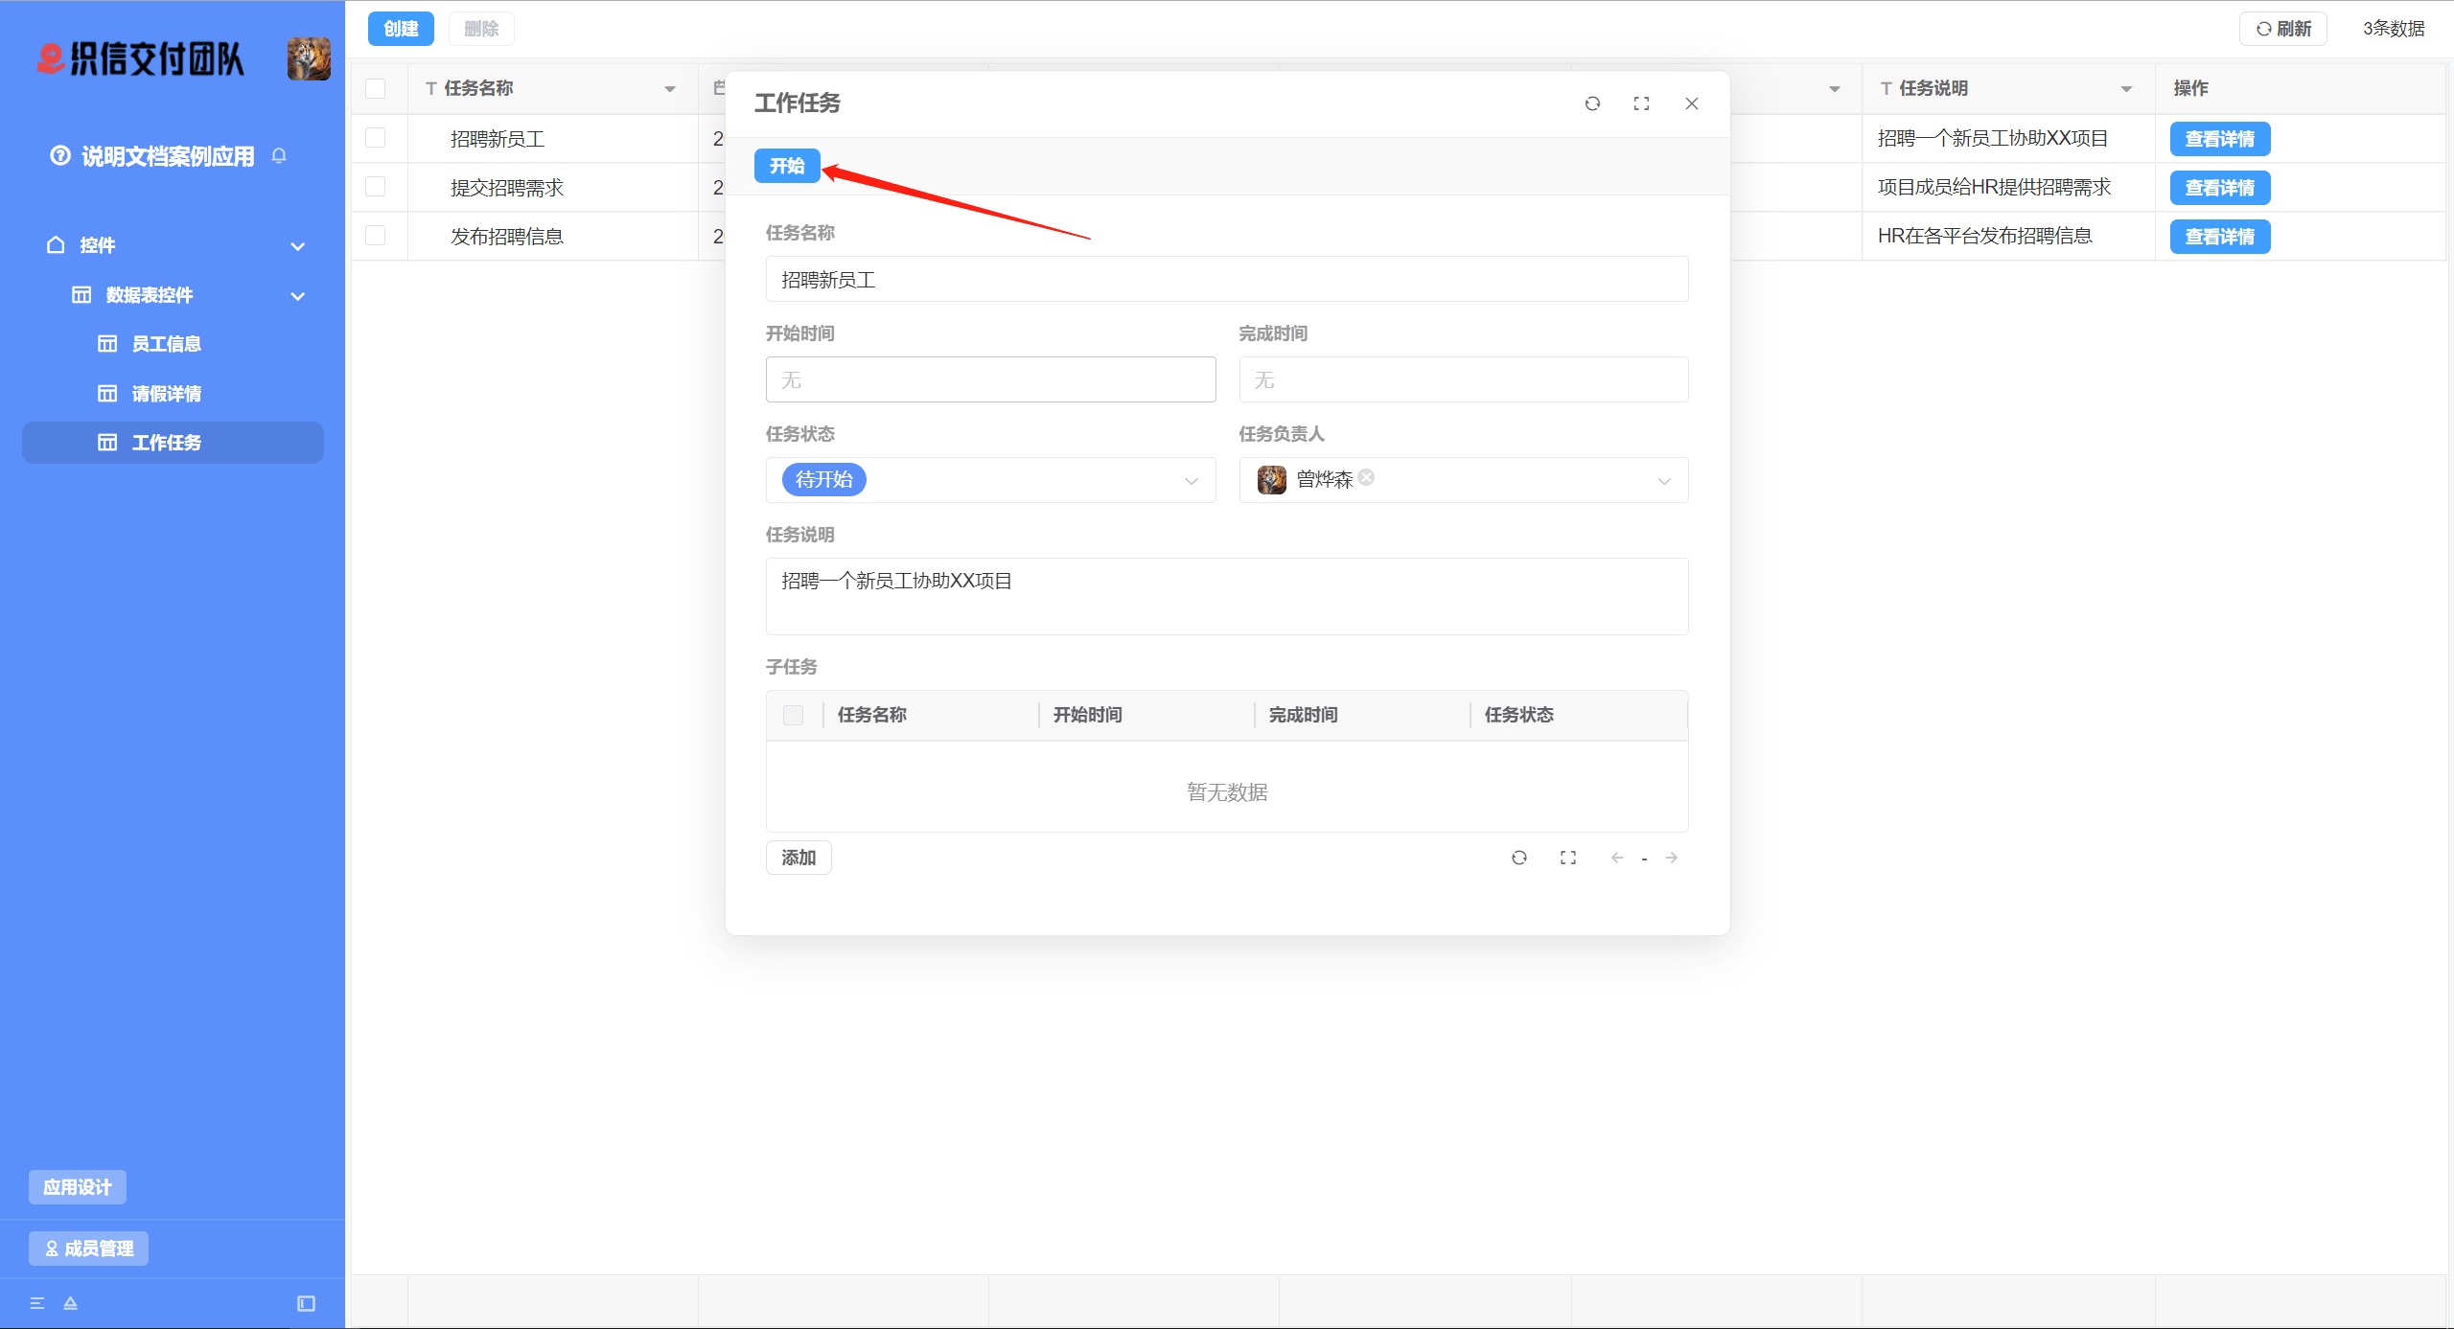This screenshot has width=2454, height=1329.
Task: Toggle the select-all checkbox in the 子任务 table
Action: pos(793,715)
